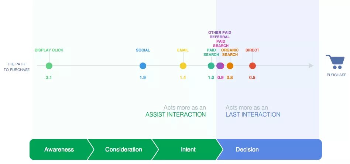This screenshot has width=350, height=164.
Task: Click the yellow Email marker dot
Action: [183, 66]
